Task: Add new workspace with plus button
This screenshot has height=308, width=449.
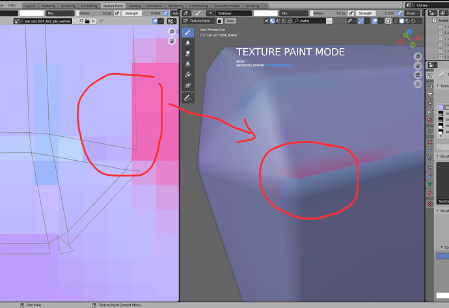Action: 265,6
